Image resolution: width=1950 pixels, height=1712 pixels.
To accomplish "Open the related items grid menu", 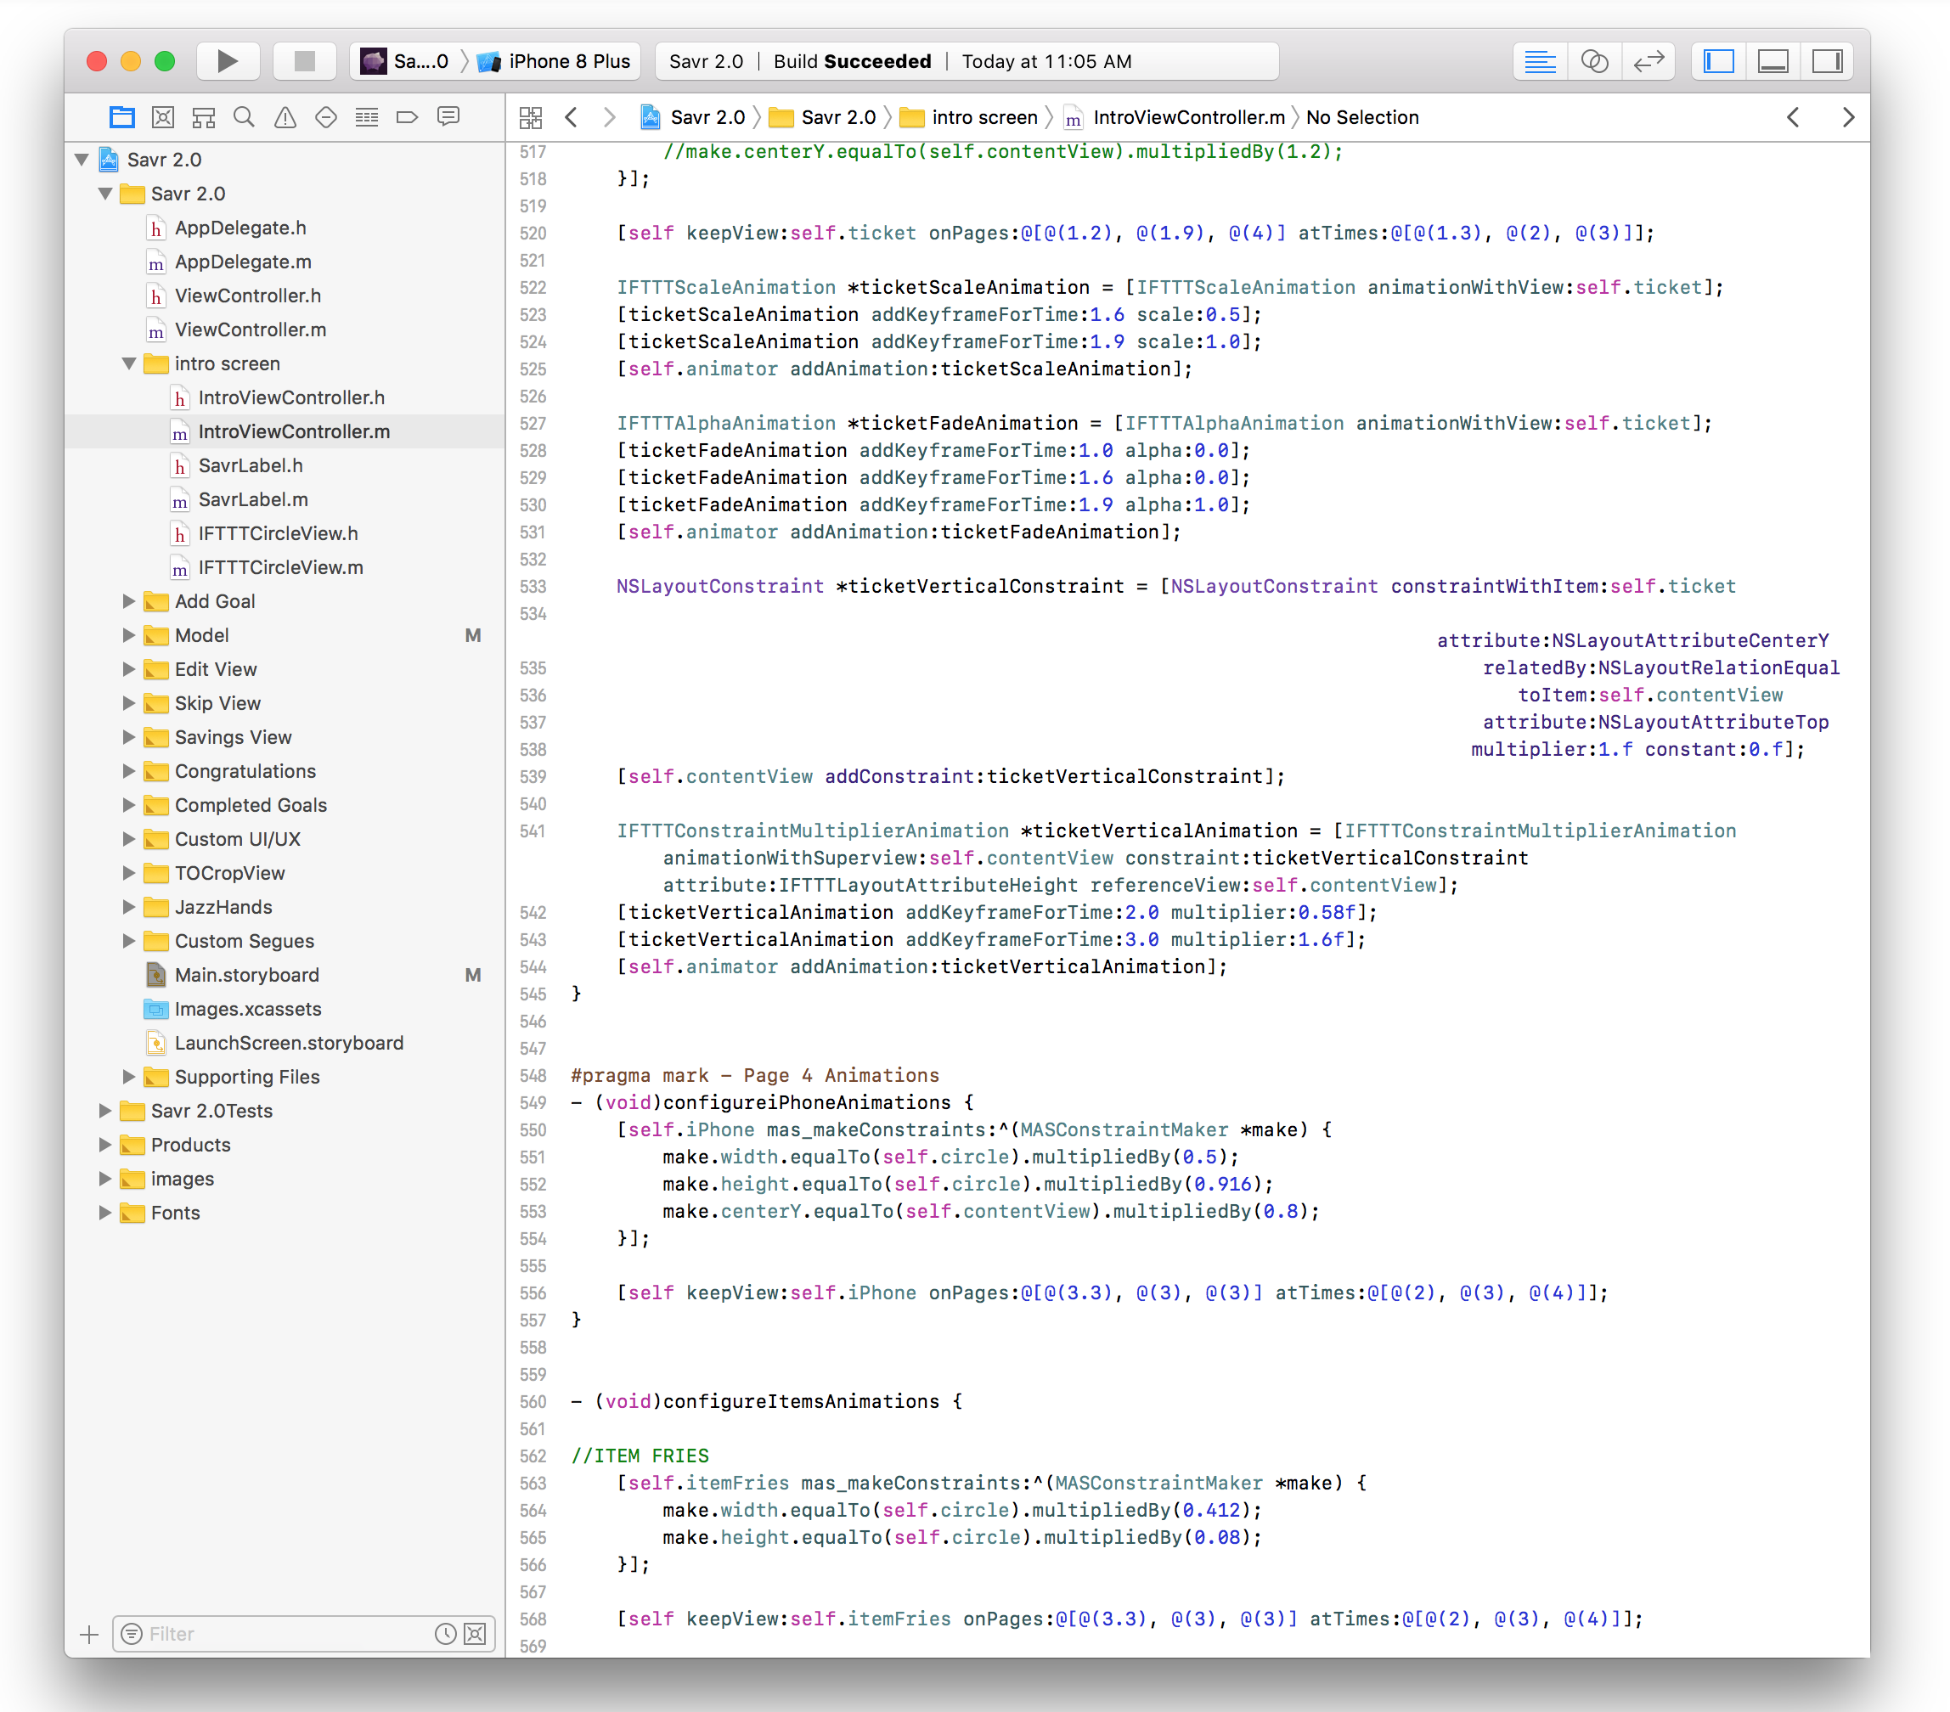I will 531,117.
